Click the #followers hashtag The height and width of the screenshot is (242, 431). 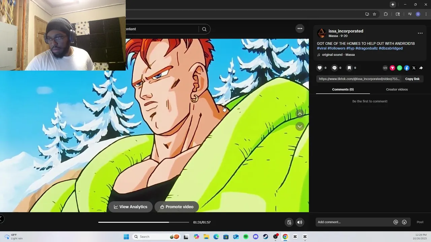tap(336, 48)
